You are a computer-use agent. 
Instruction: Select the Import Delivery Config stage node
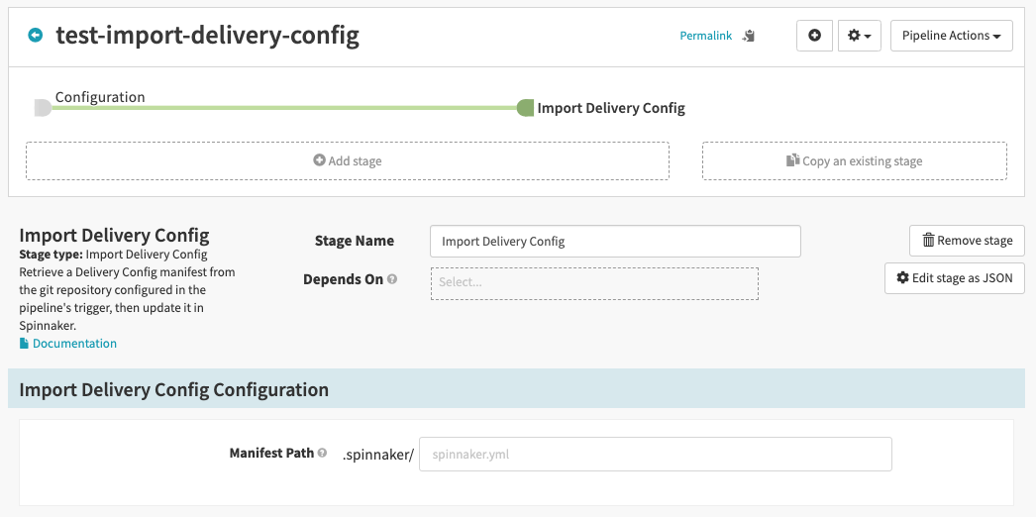click(526, 108)
